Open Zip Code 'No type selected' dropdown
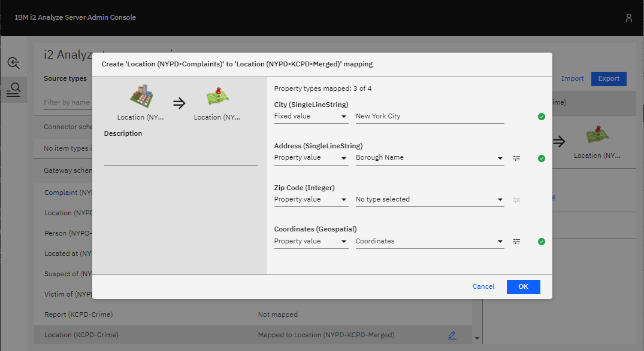Viewport: 644px width, 351px height. [x=430, y=200]
